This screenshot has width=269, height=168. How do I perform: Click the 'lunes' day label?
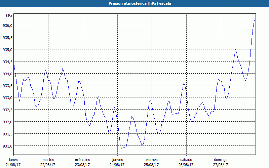[x=13, y=159]
